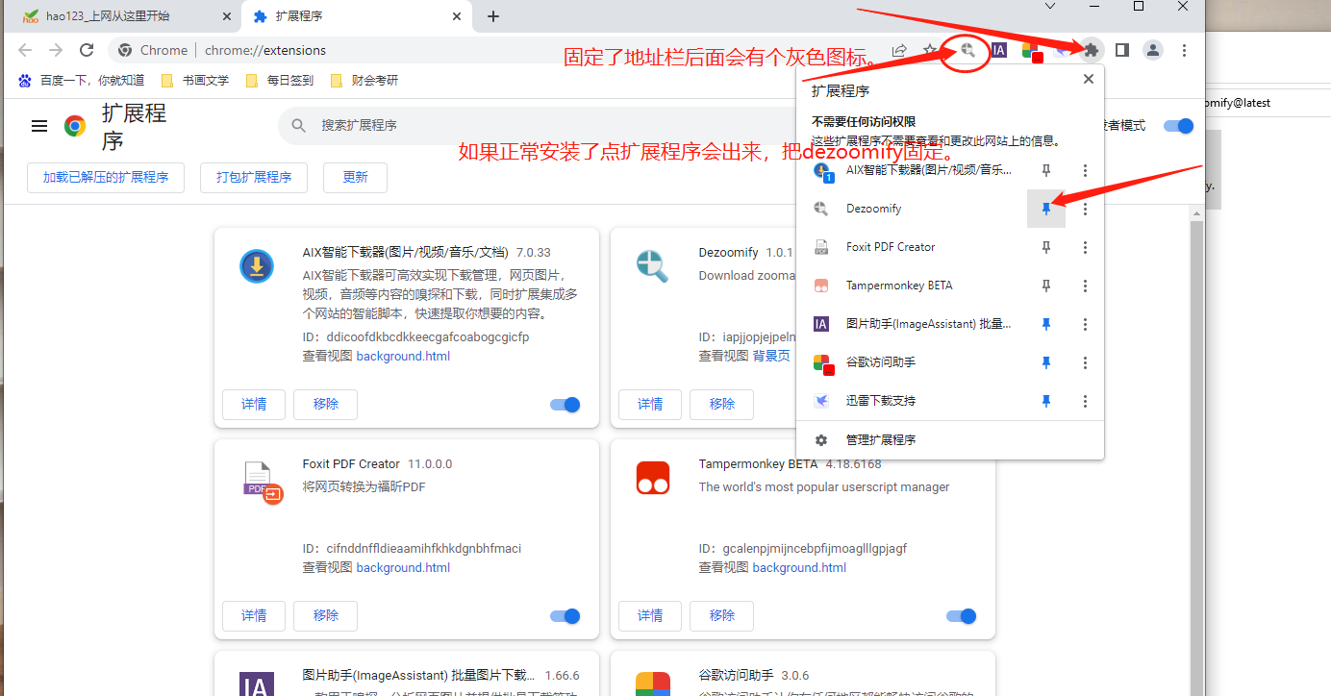The image size is (1331, 696).
Task: Click the 谷歌访问助手 colored toolbar icon
Action: point(1032,51)
